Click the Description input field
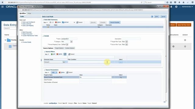The image size is (195, 109). pos(131,39)
